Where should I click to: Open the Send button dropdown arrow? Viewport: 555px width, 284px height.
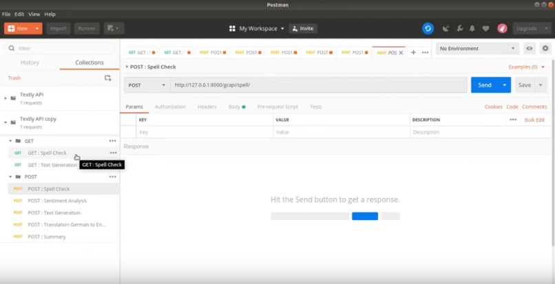click(x=504, y=85)
